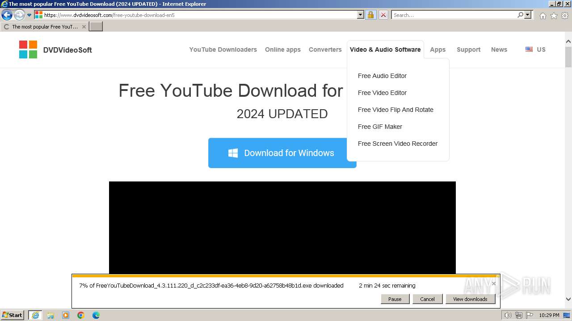The height and width of the screenshot is (321, 572).
Task: Click the IE Back arrow button
Action: click(x=7, y=15)
